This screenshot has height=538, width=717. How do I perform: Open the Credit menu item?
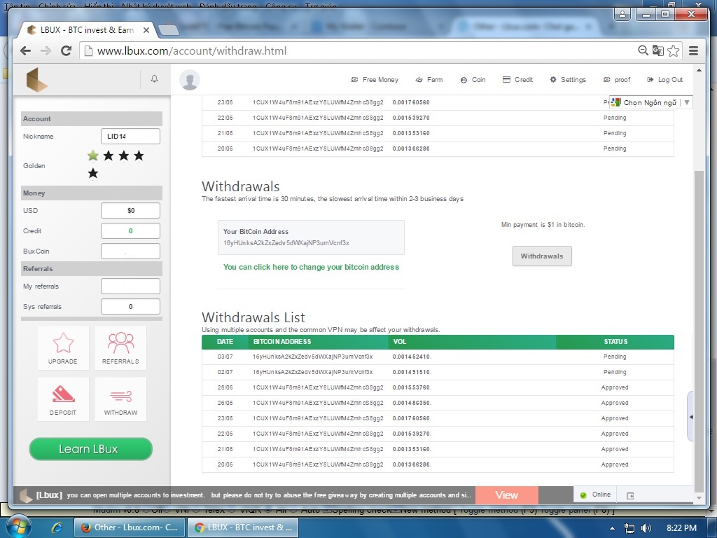[517, 80]
